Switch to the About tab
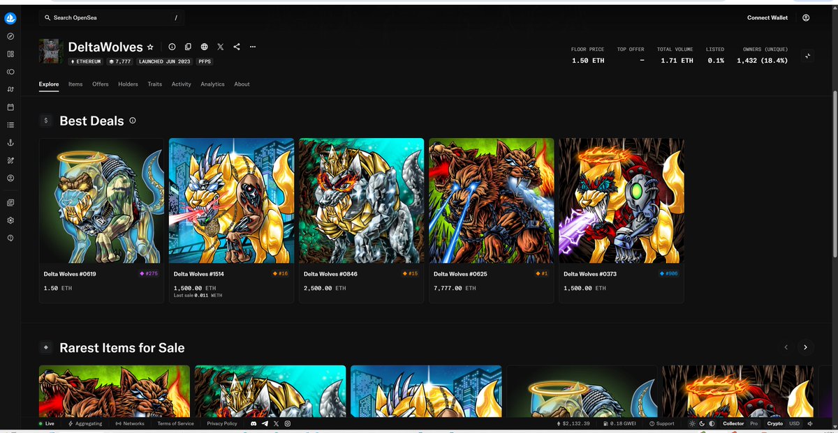The width and height of the screenshot is (838, 433). coord(242,84)
